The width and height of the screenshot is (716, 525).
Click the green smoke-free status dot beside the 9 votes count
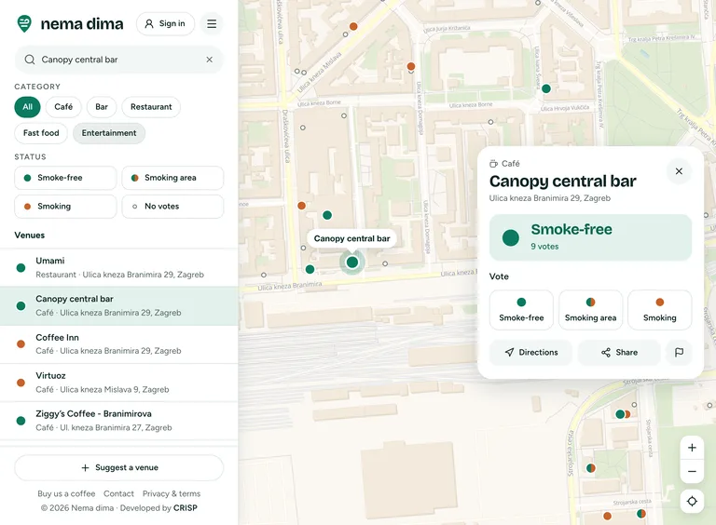point(511,237)
